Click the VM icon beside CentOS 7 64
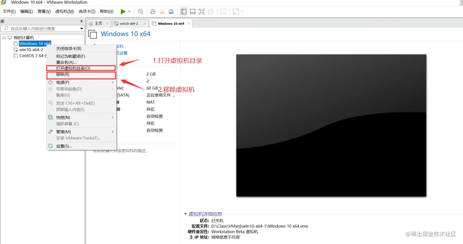 [x=16, y=55]
